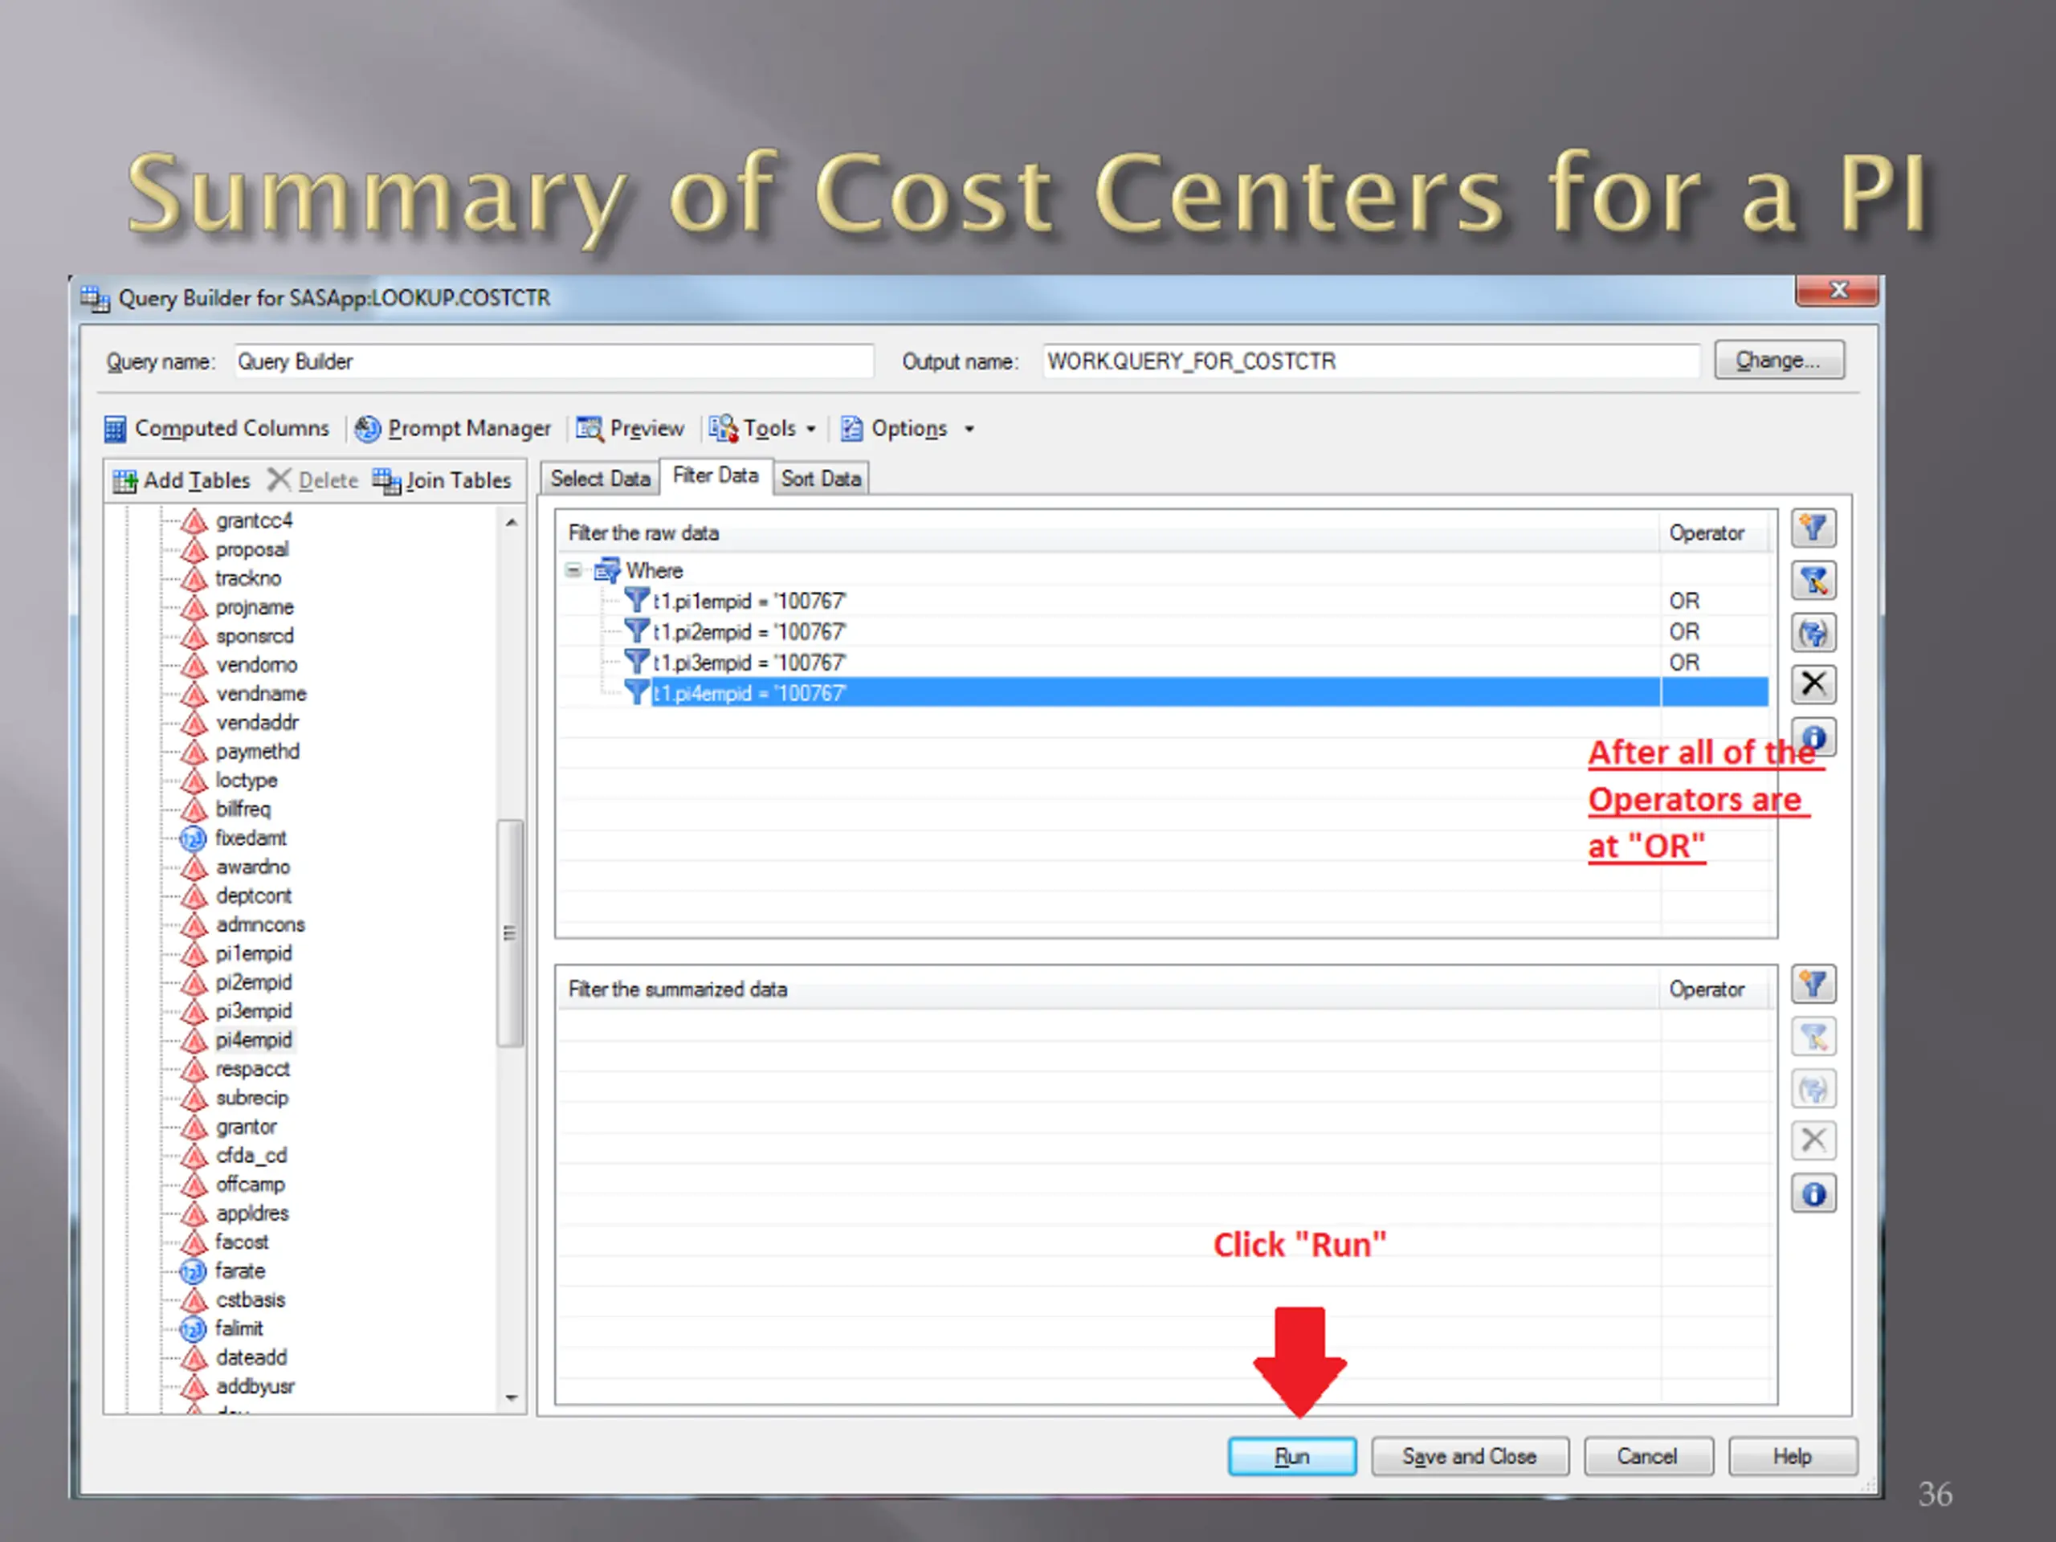Click the new filter icon for raw data
Screen dimensions: 2056x1542
[1813, 529]
